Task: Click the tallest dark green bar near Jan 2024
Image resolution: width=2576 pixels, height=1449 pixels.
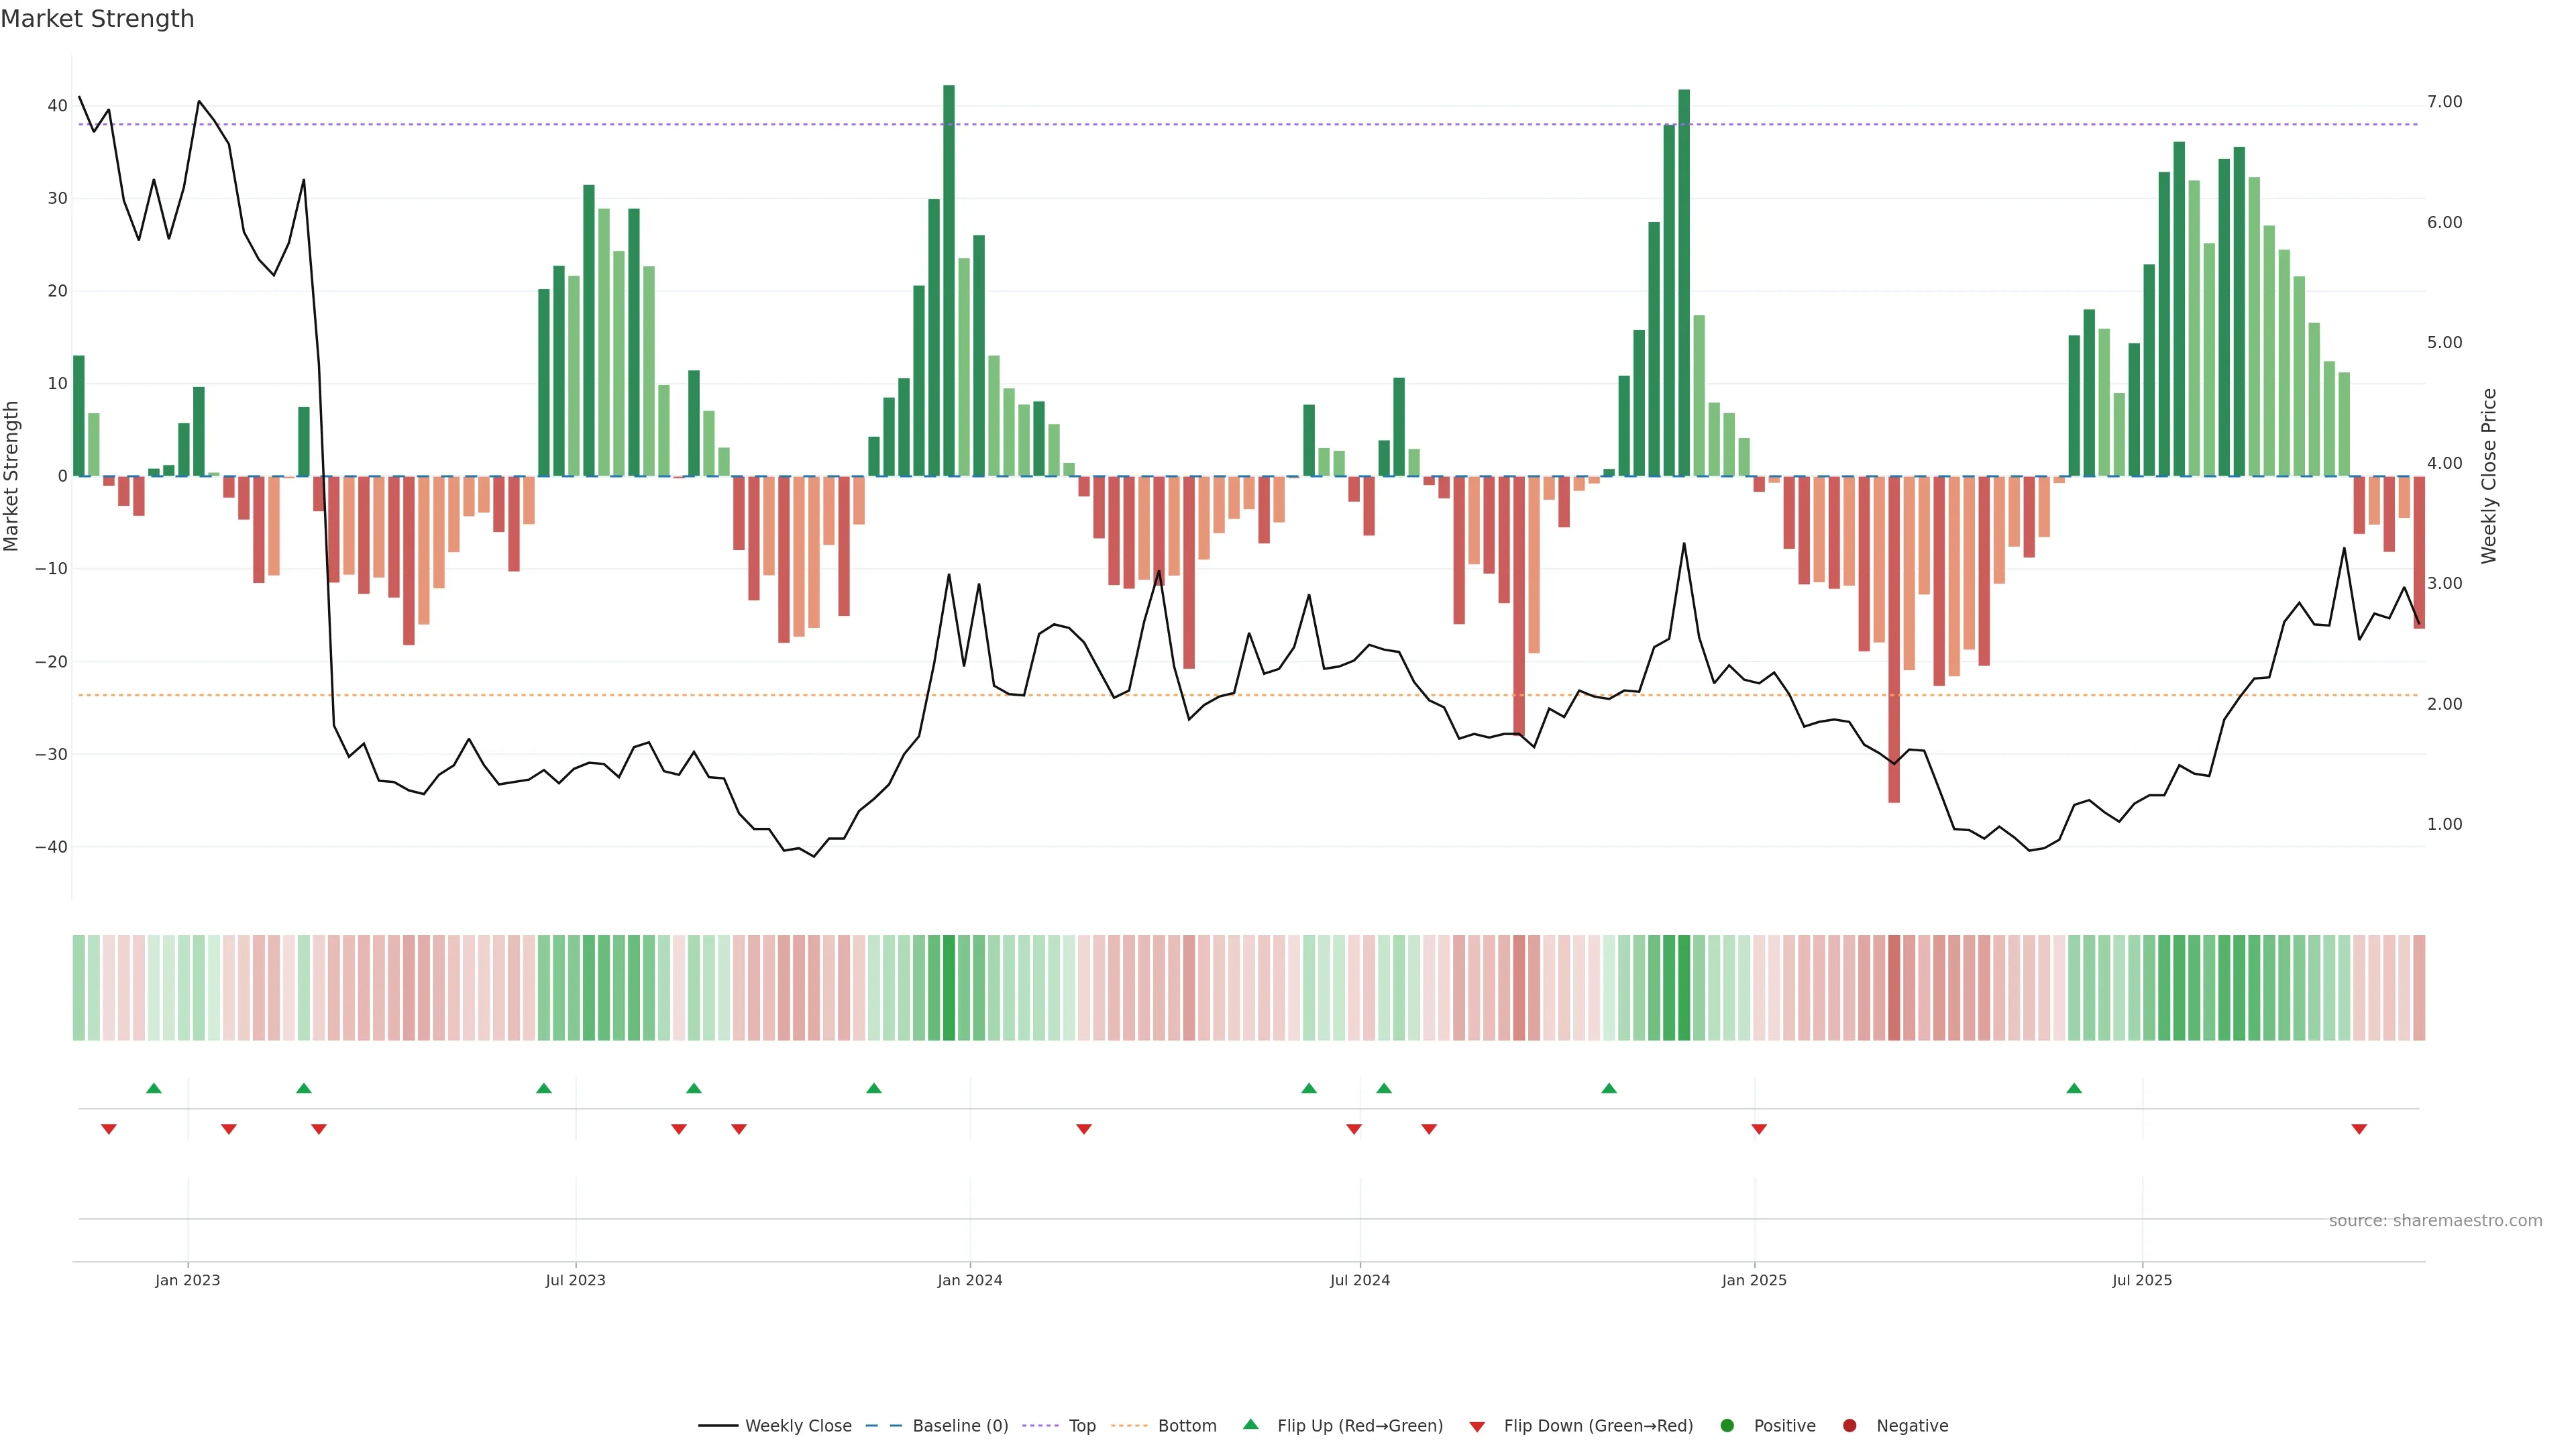Action: pos(949,280)
